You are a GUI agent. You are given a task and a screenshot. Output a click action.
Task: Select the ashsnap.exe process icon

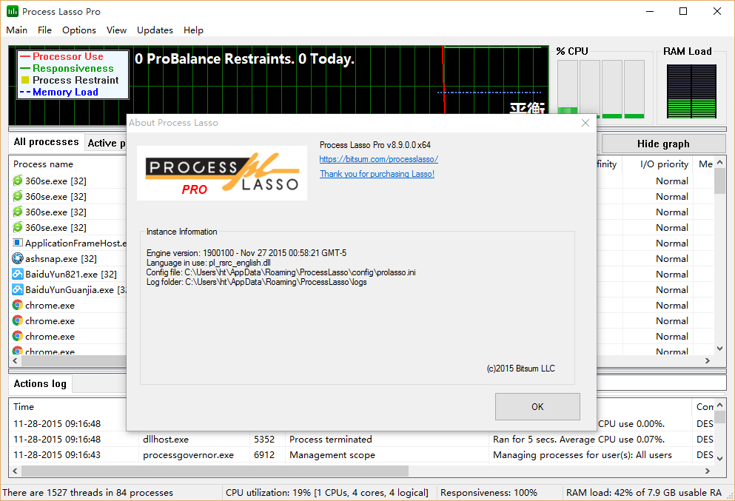18,258
